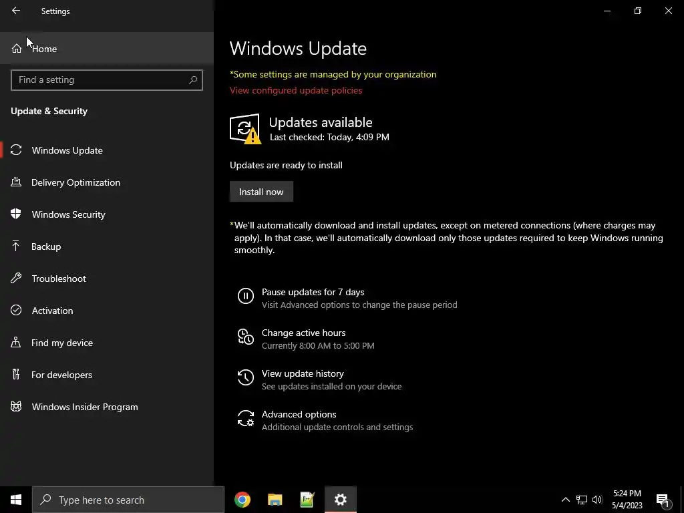Go to Settings Home

coord(106,48)
